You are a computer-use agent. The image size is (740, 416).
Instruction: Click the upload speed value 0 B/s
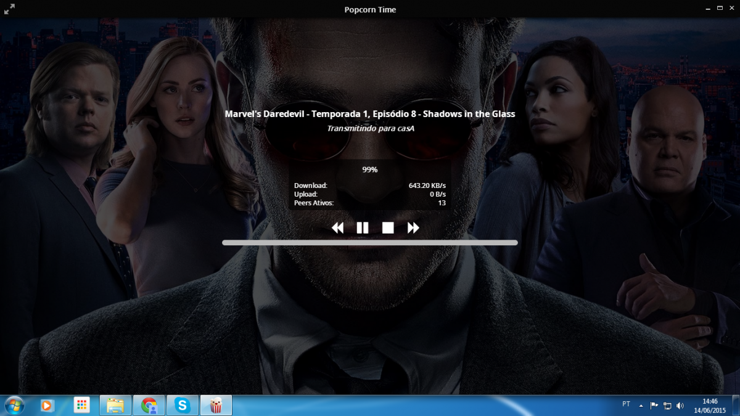[x=438, y=194]
